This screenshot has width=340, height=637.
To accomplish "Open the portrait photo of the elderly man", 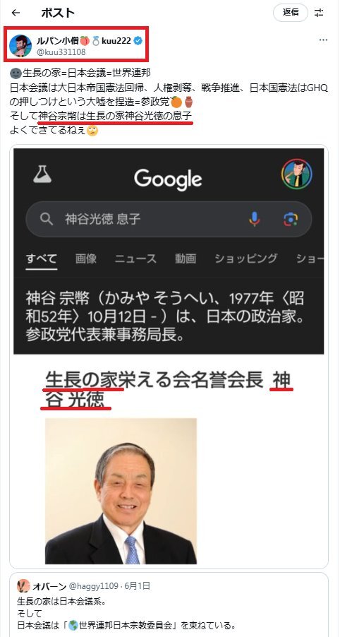I will (121, 491).
